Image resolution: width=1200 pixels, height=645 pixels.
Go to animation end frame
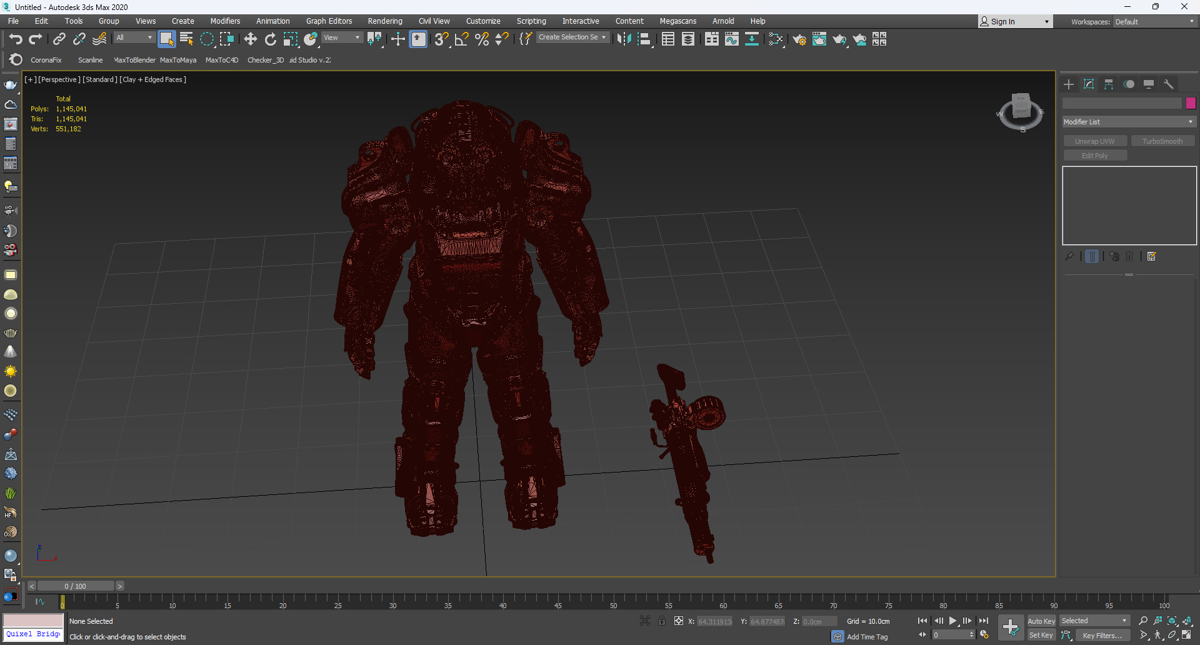[983, 621]
